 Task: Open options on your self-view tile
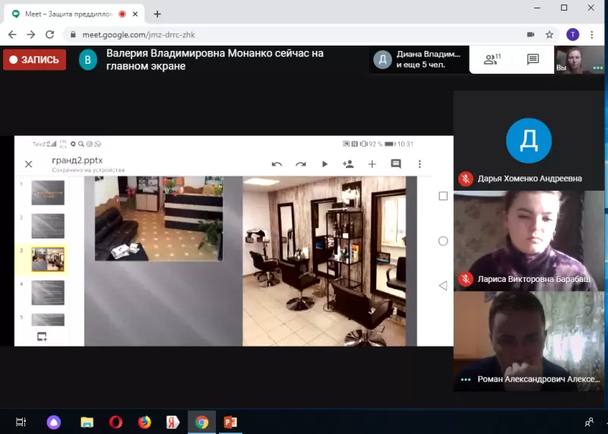[597, 68]
